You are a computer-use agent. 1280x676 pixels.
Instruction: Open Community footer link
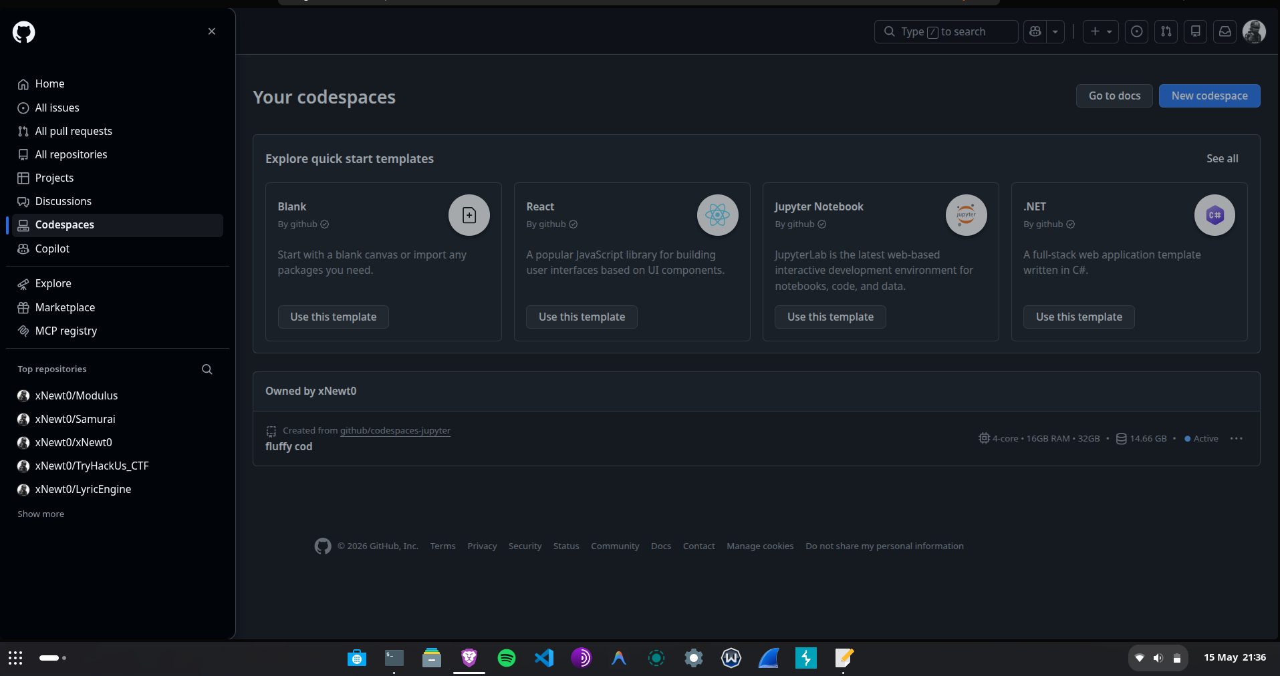[615, 546]
